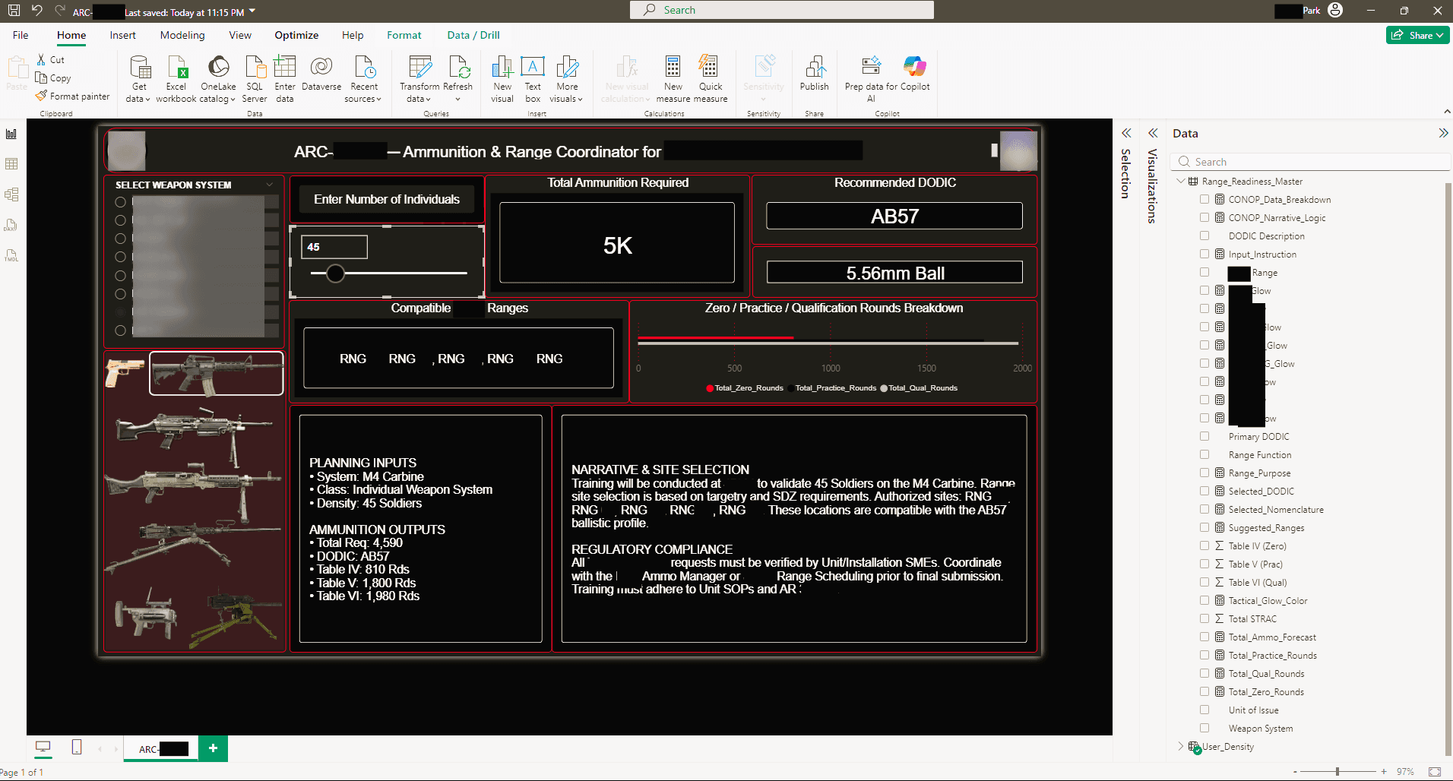The width and height of the screenshot is (1453, 781).
Task: Open the Select Weapon System dropdown chevron
Action: point(269,185)
